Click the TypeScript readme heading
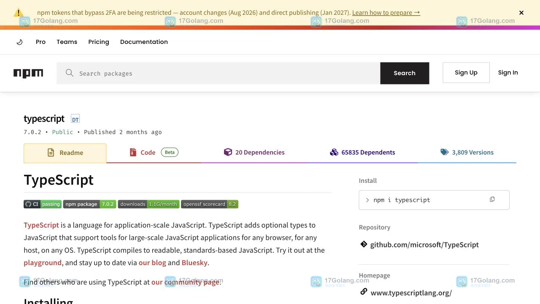The width and height of the screenshot is (540, 304). pos(59,180)
